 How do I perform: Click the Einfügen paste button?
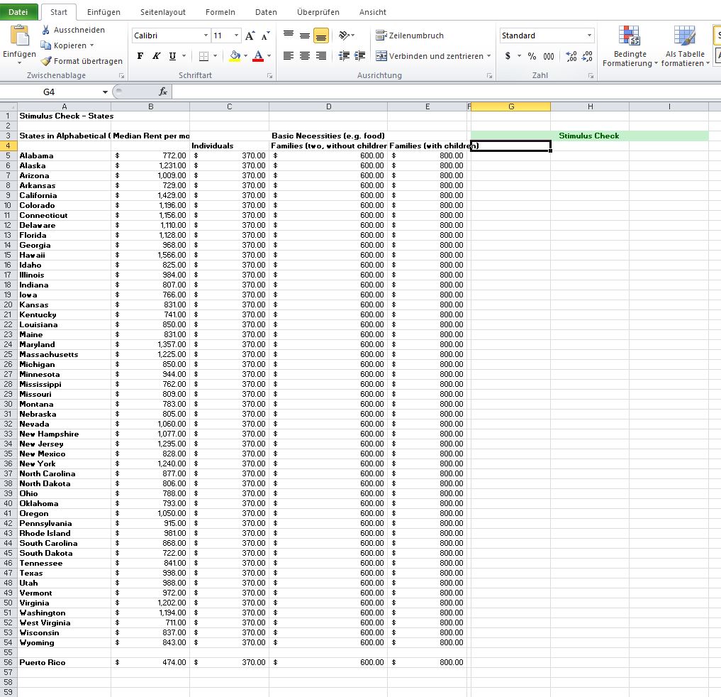coord(19,41)
